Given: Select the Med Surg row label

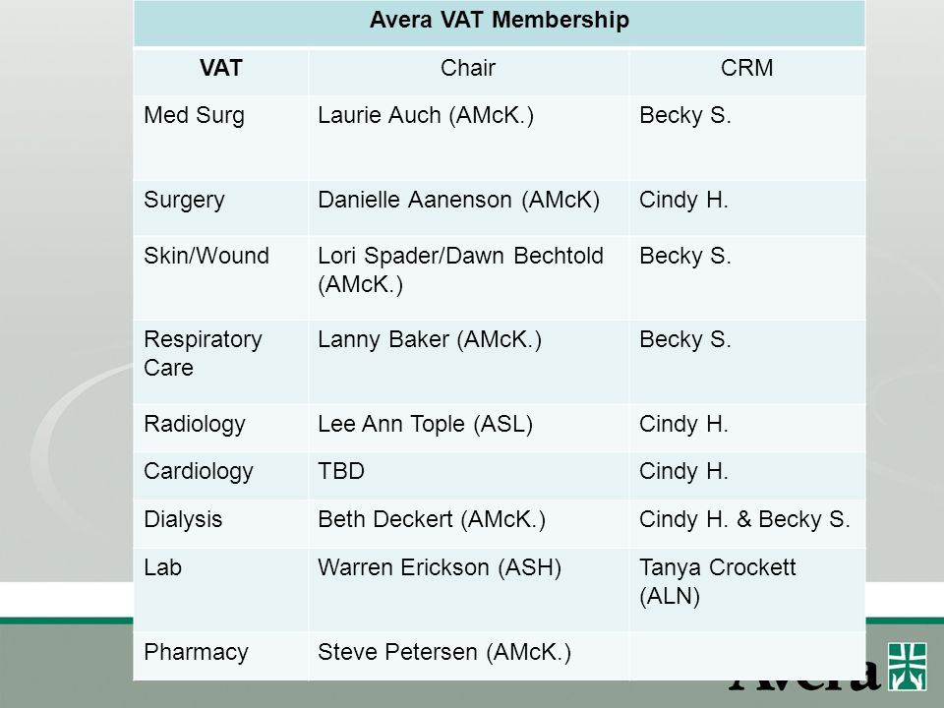Looking at the screenshot, I should click(194, 115).
